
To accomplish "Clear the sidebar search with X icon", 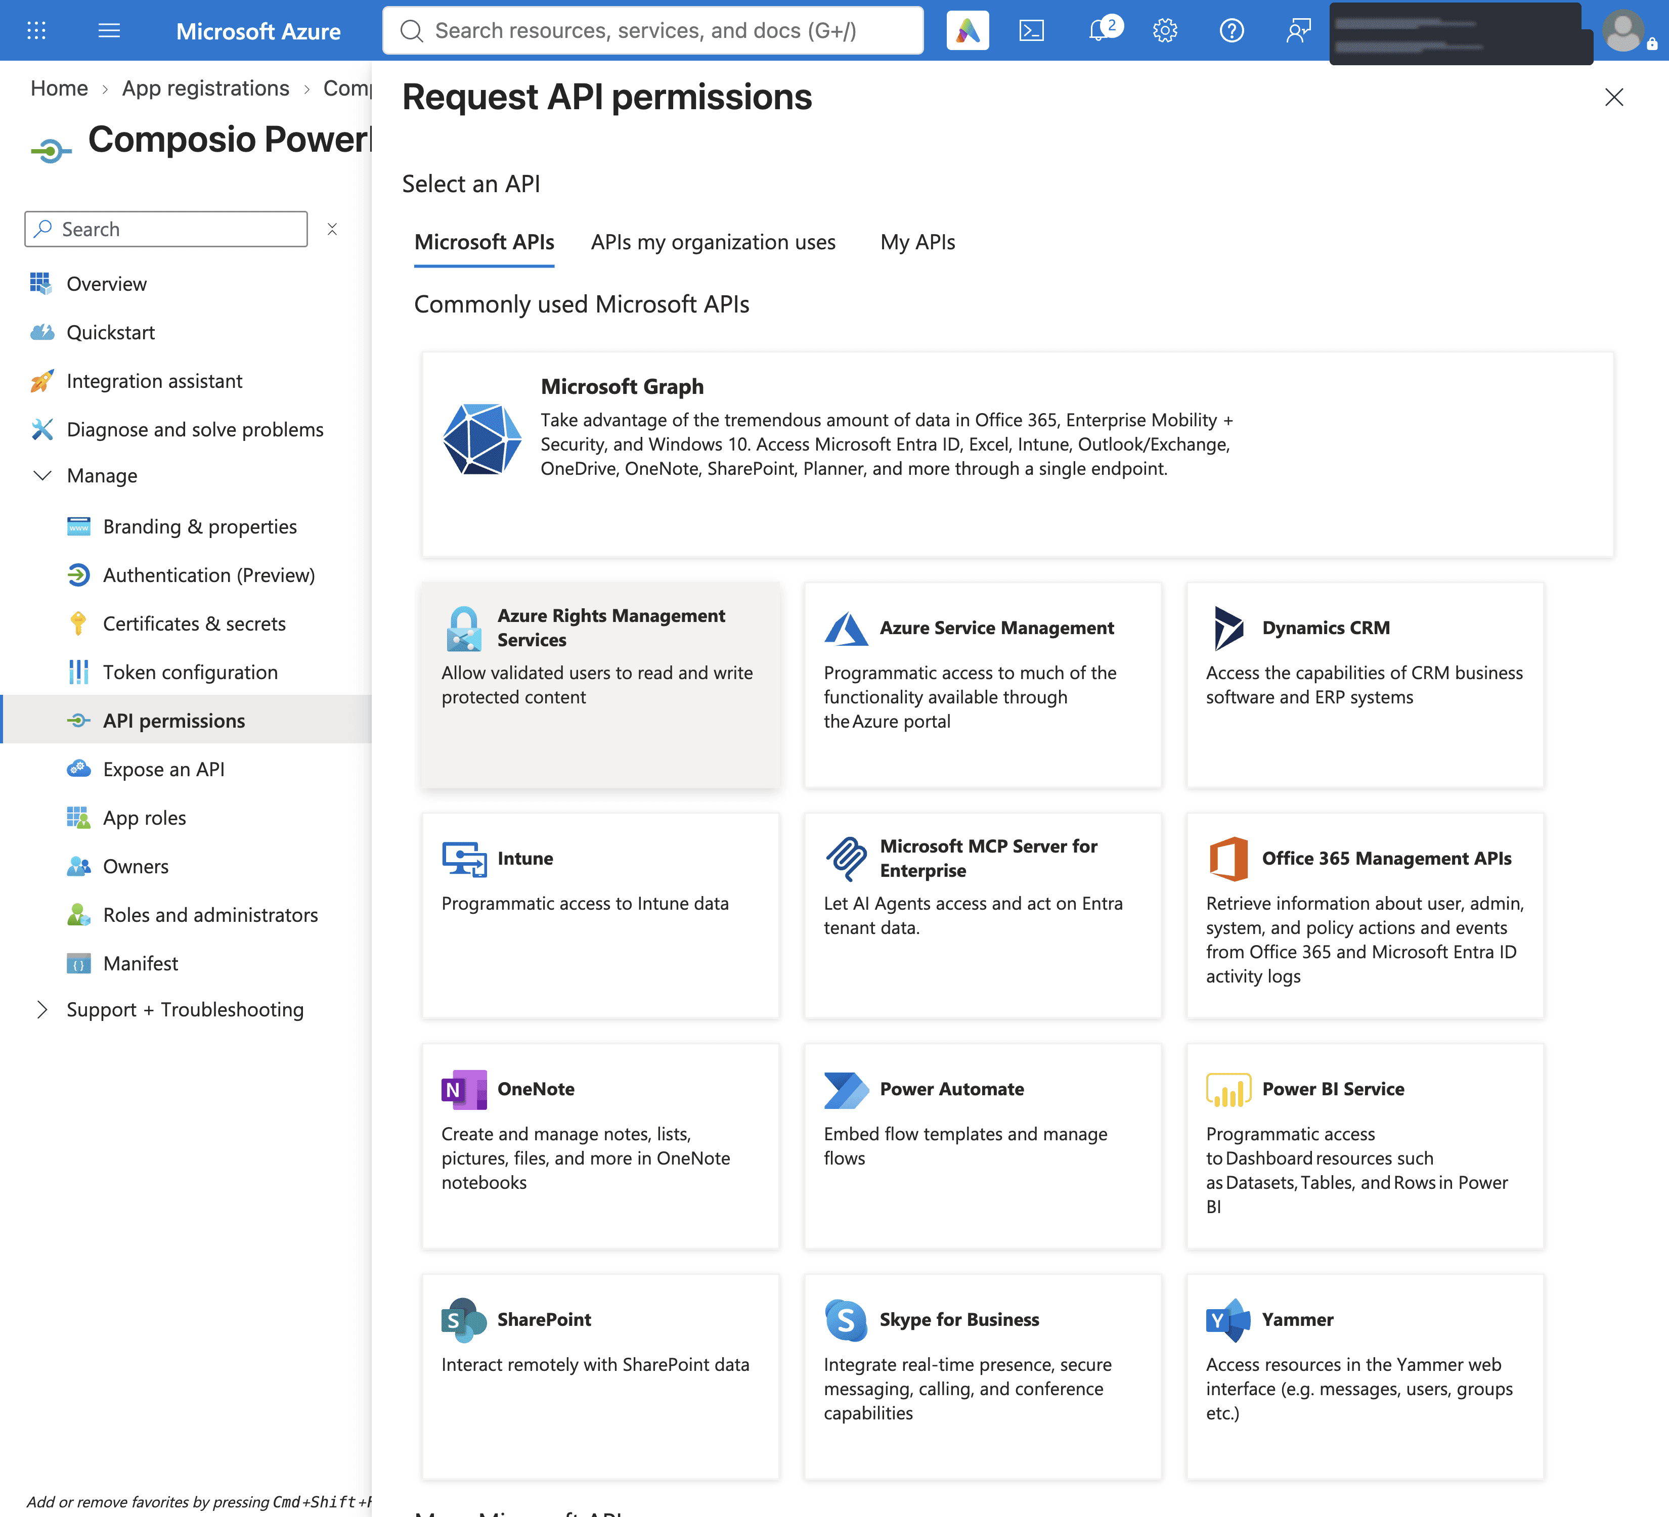I will [332, 229].
